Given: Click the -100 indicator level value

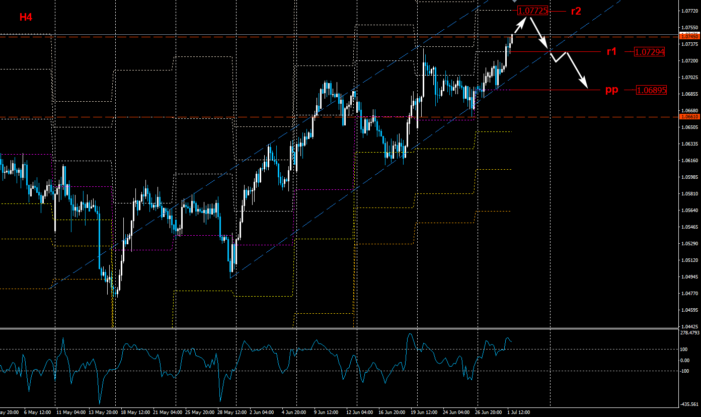Looking at the screenshot, I should click(685, 371).
